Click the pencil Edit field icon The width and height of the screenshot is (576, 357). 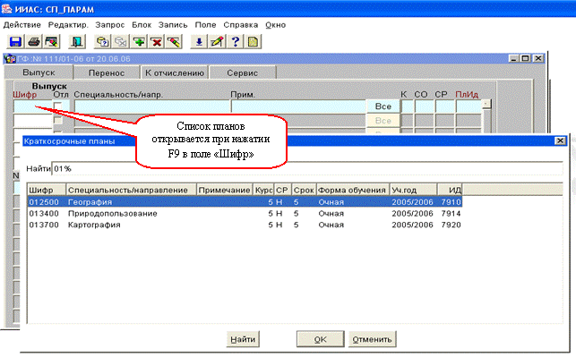pyautogui.click(x=217, y=42)
